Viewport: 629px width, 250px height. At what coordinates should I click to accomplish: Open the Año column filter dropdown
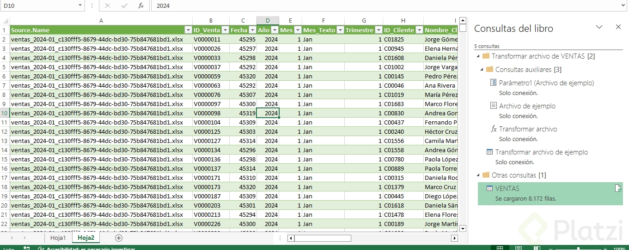pos(275,30)
